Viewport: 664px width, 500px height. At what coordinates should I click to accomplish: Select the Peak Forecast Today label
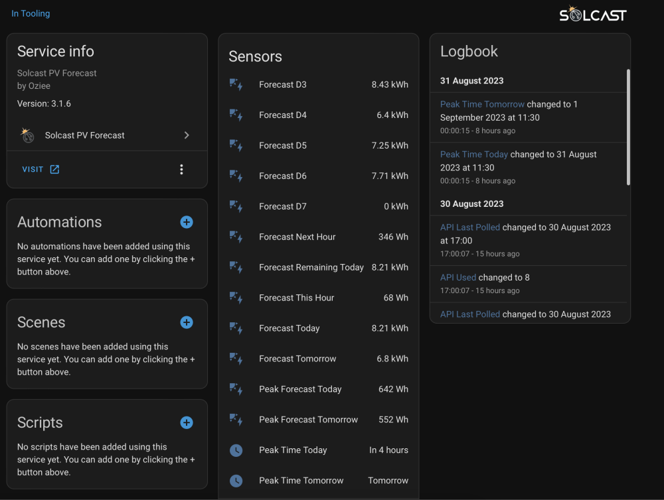point(300,389)
